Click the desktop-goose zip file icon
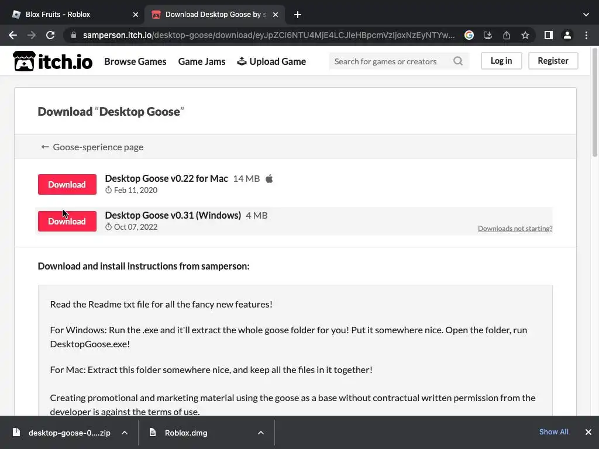 point(16,432)
